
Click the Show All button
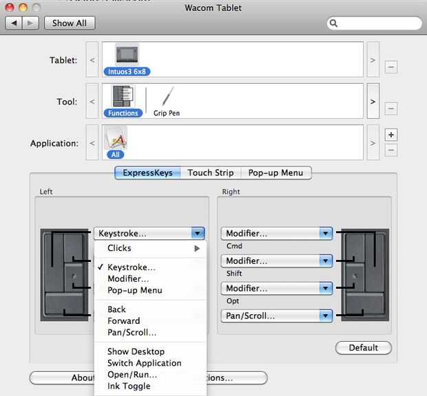click(x=70, y=23)
